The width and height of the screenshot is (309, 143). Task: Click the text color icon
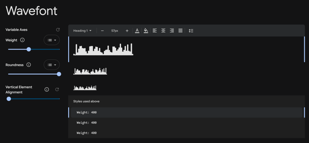[137, 31]
